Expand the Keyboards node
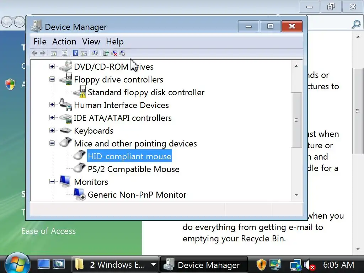Screen dimensions: 364x273 [x=52, y=130]
